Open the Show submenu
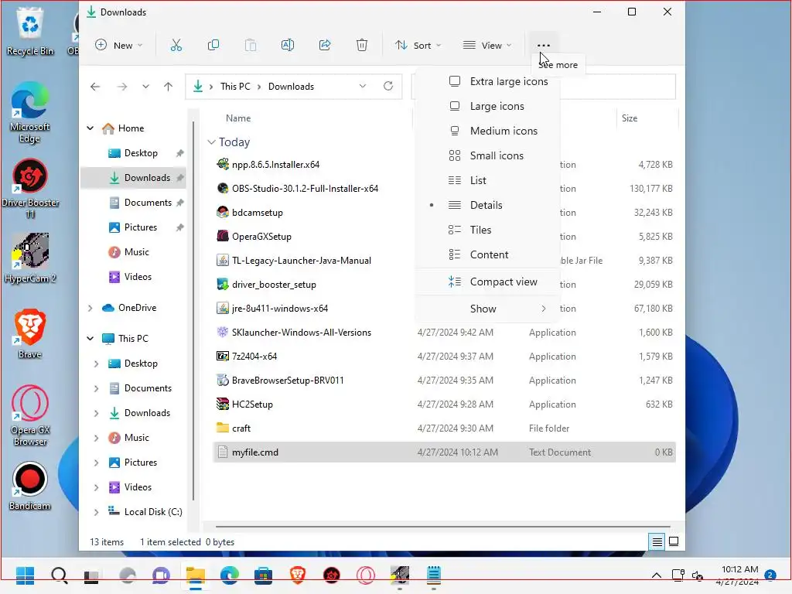Image resolution: width=792 pixels, height=594 pixels. click(x=487, y=309)
